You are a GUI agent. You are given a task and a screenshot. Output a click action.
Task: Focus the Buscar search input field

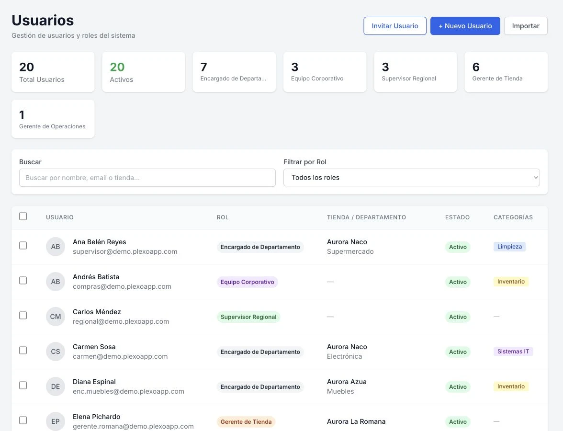pos(147,178)
